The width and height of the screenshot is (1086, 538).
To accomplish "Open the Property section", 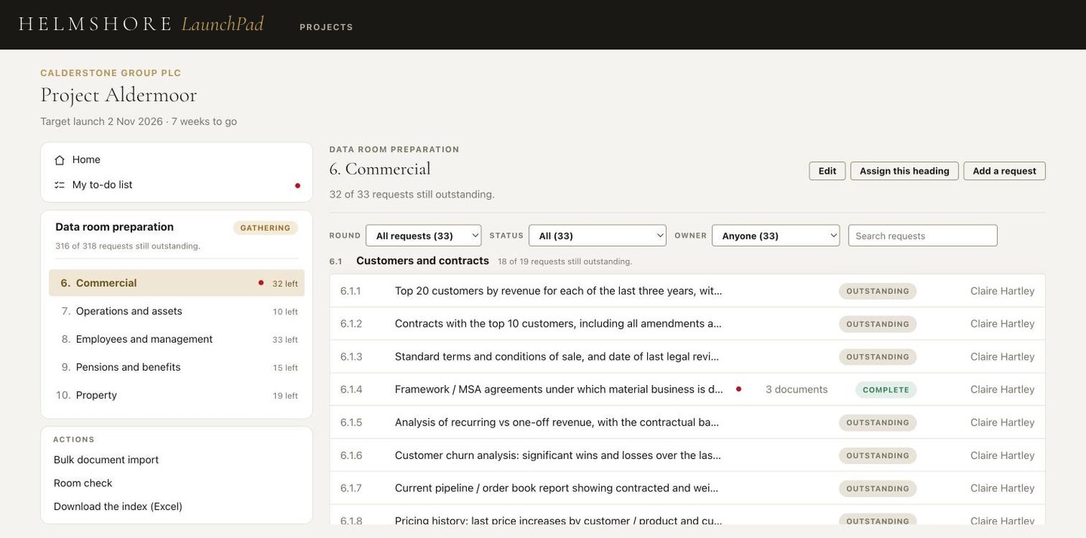I will (x=176, y=395).
